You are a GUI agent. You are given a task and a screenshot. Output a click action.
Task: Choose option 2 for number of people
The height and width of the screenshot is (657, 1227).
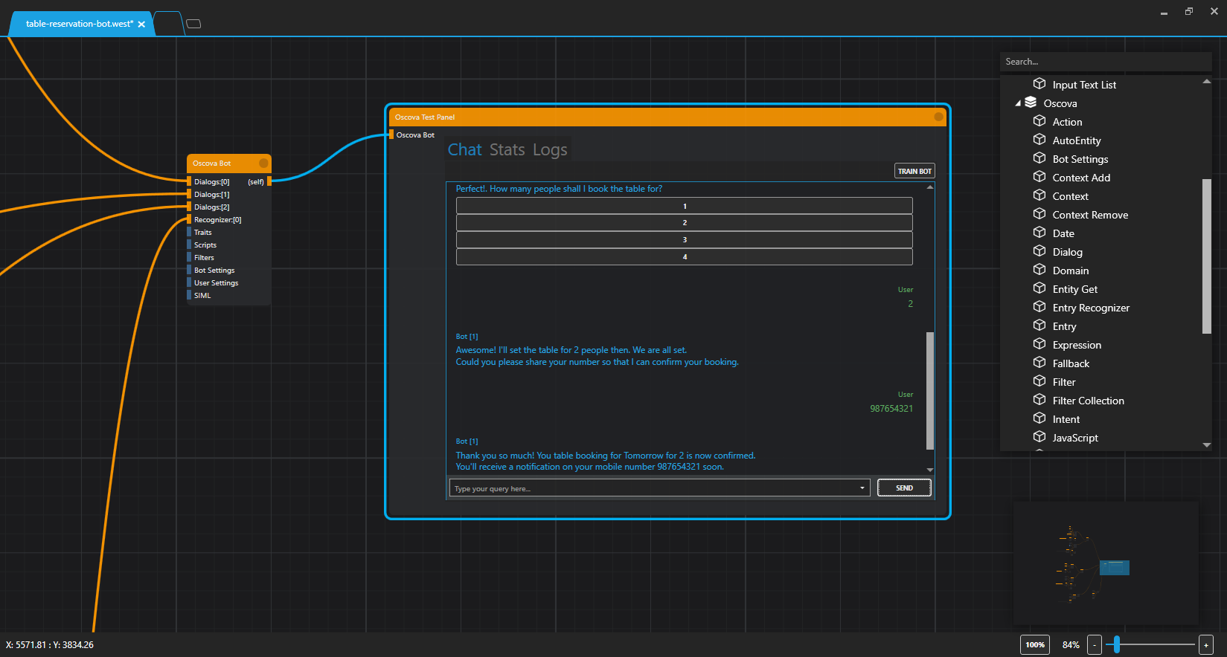click(x=685, y=223)
